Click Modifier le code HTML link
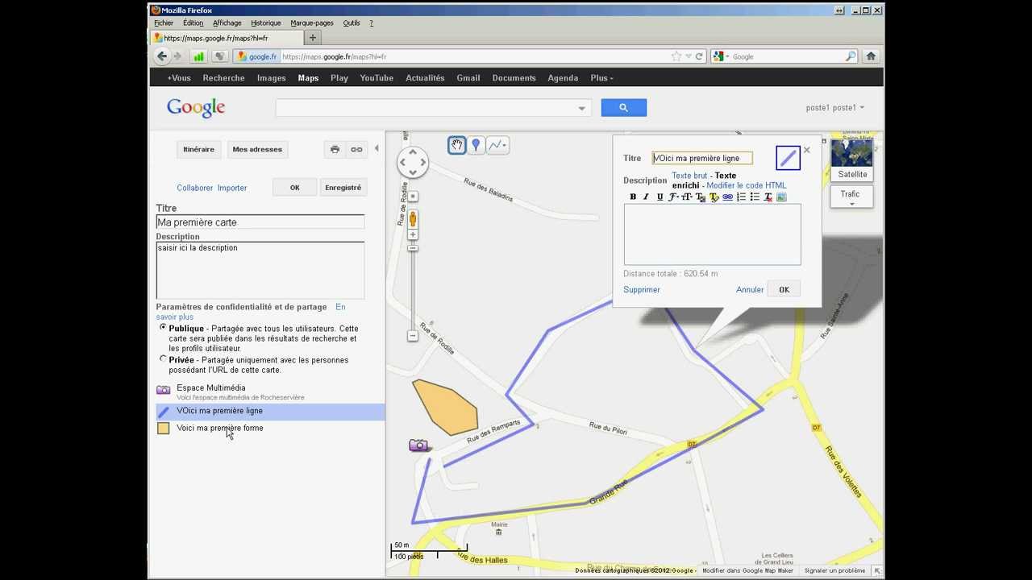 (x=747, y=185)
